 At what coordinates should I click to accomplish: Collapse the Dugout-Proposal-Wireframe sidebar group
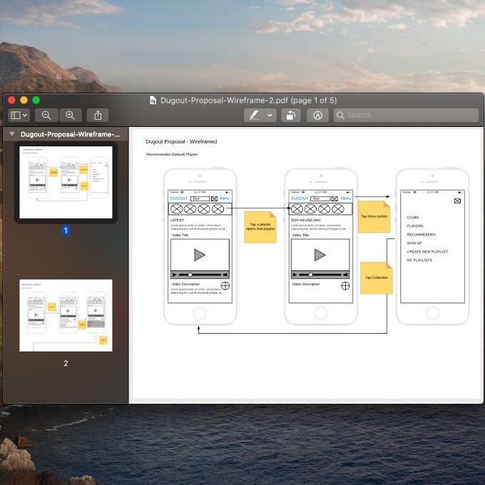pyautogui.click(x=11, y=134)
